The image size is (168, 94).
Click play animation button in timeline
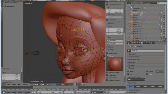coord(84,92)
